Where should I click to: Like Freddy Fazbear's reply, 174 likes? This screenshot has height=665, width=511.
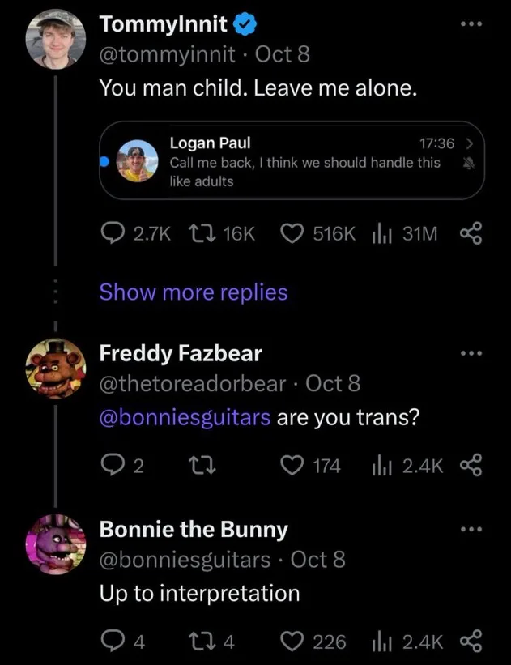292,466
